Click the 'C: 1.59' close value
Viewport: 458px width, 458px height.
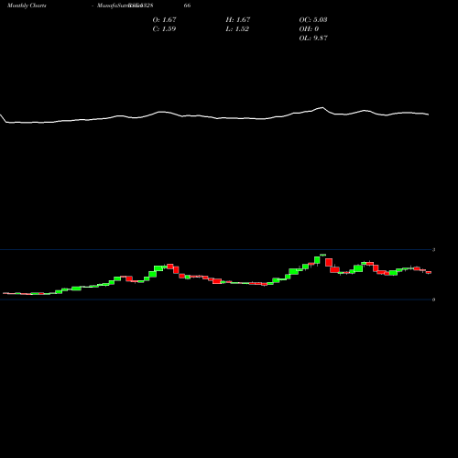[164, 28]
